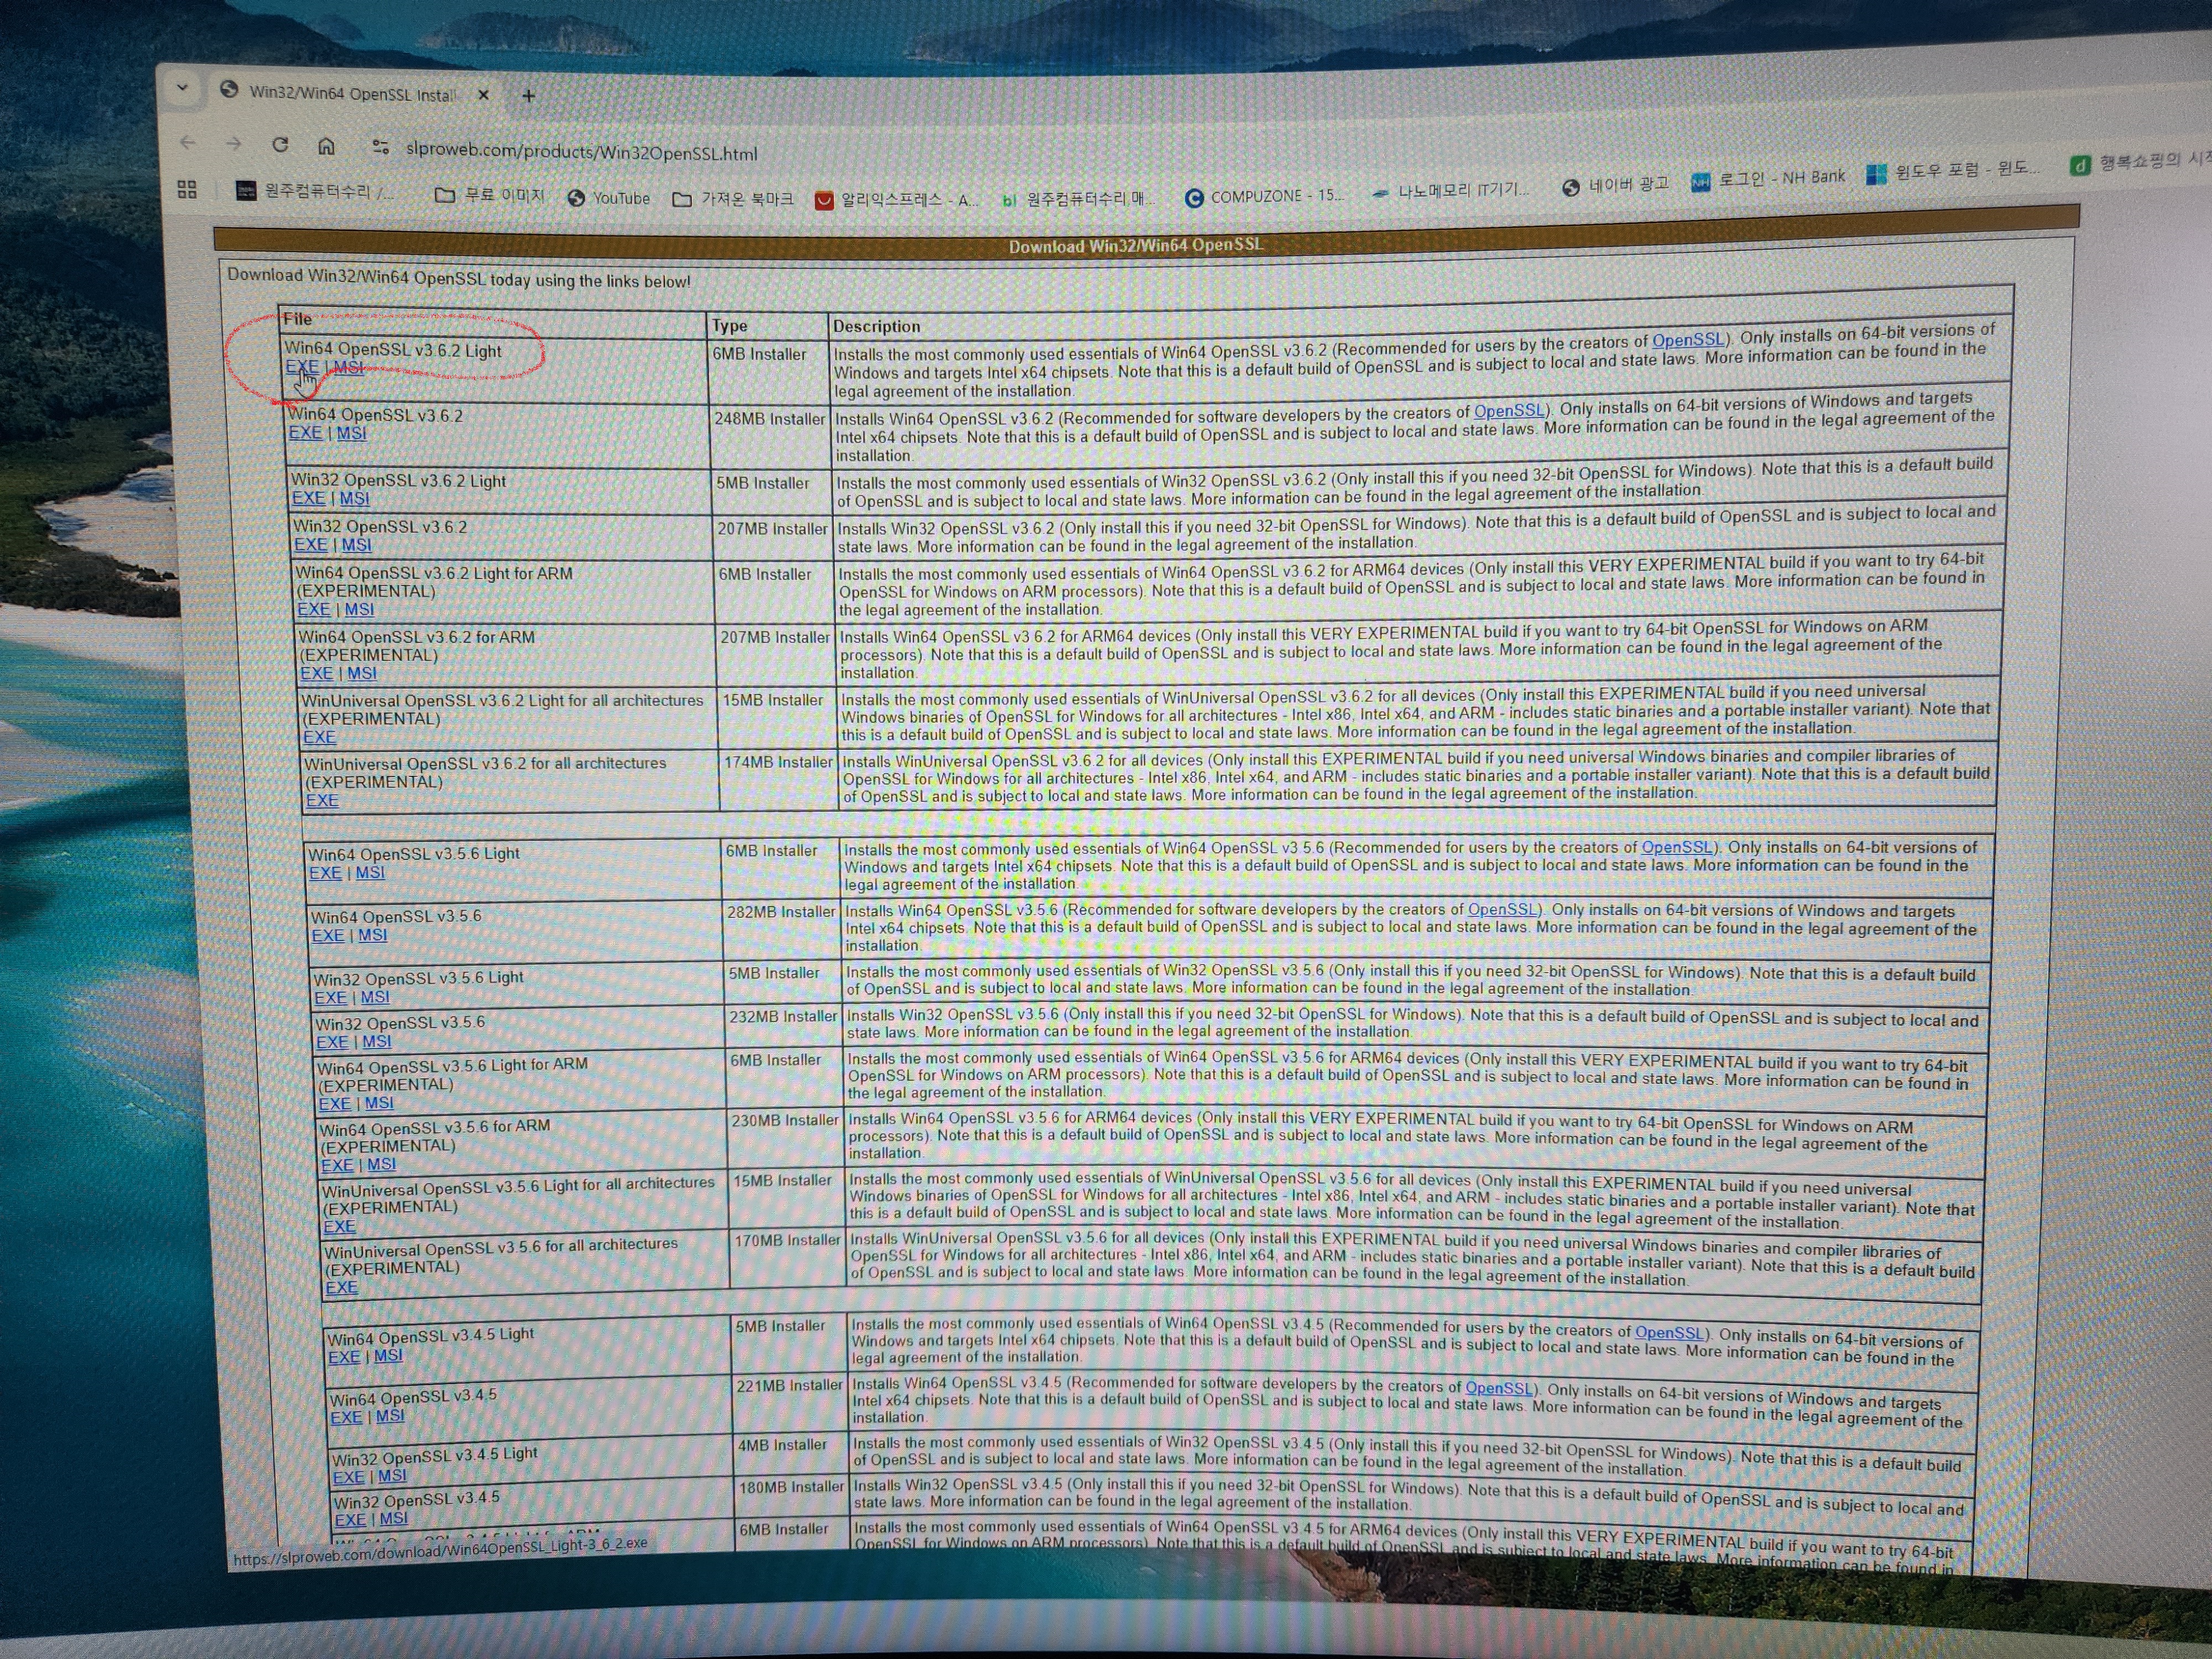2212x1659 pixels.
Task: Open the 윈도우 포럼 bookmark
Action: (1952, 171)
